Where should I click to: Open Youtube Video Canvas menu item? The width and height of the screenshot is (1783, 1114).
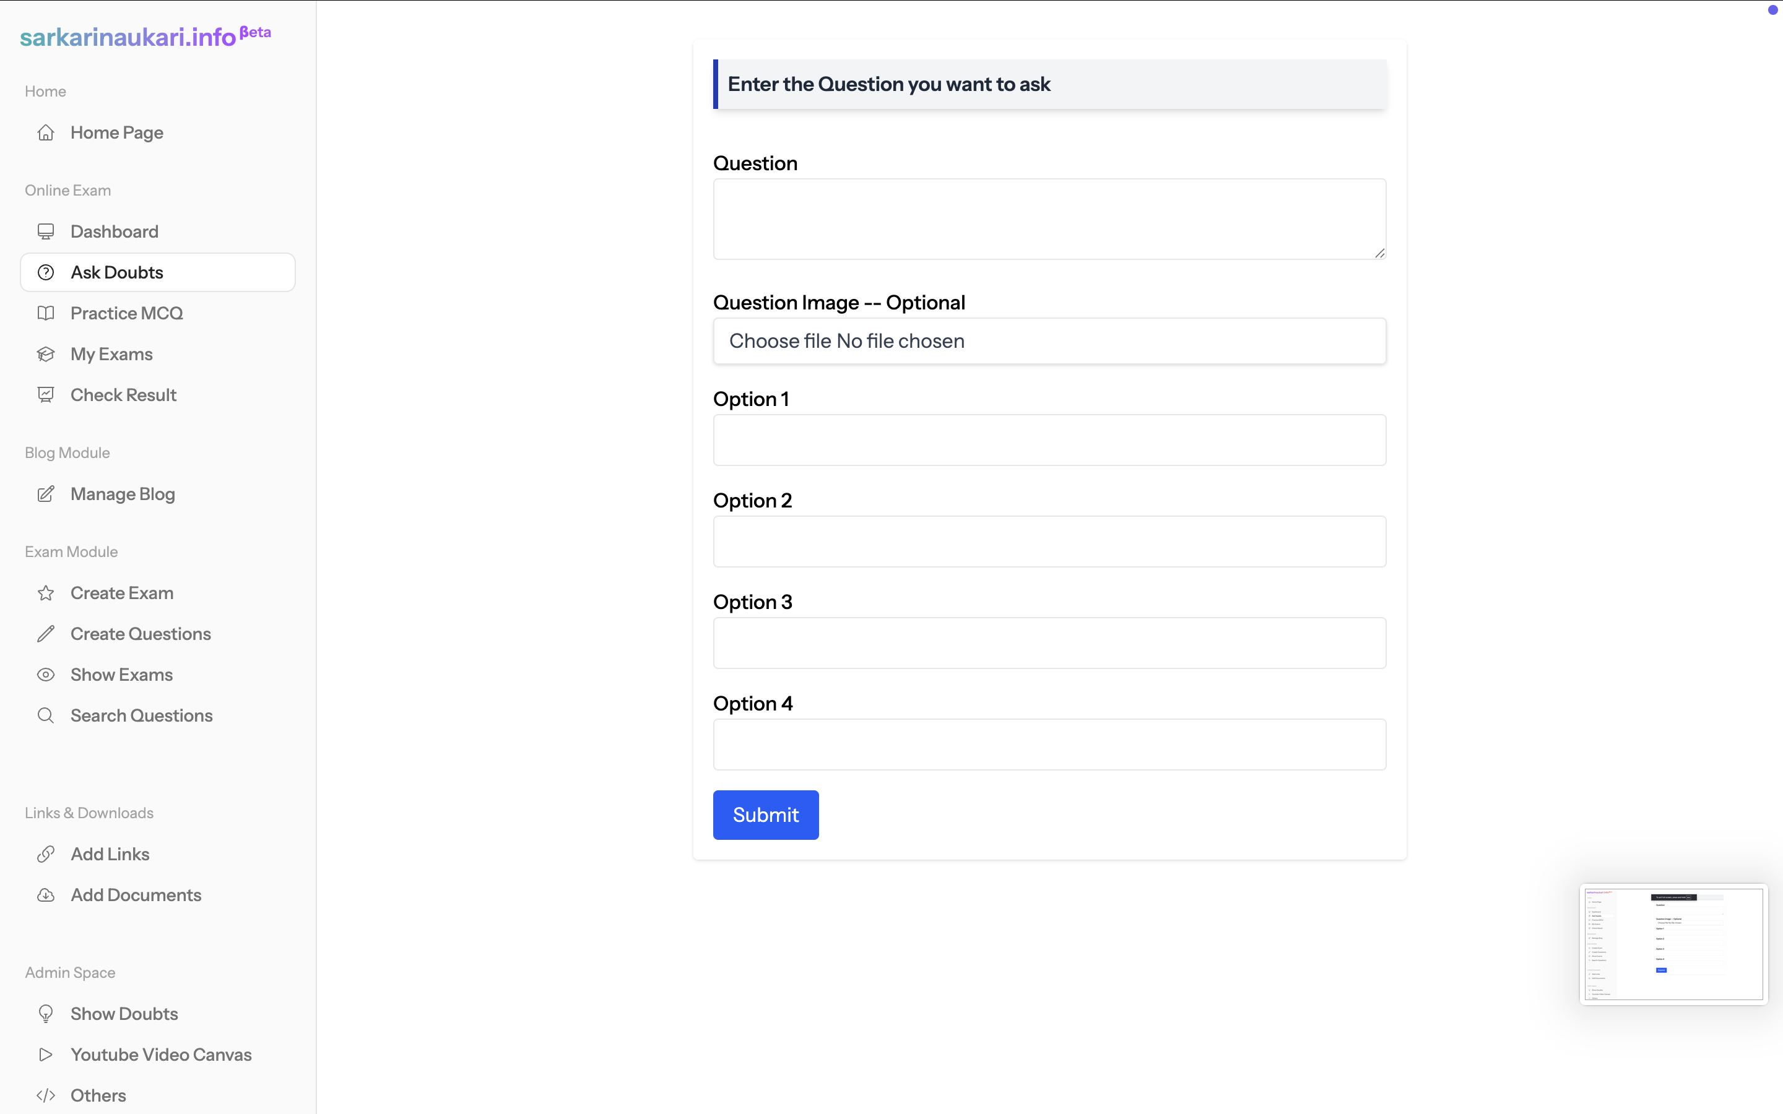[x=160, y=1055]
